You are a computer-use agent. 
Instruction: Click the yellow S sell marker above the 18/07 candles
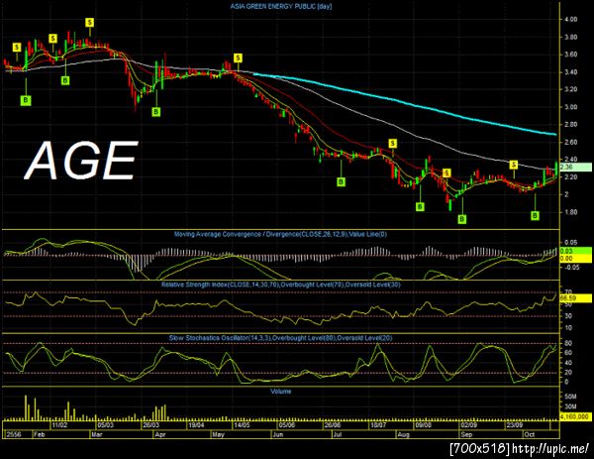pyautogui.click(x=393, y=144)
